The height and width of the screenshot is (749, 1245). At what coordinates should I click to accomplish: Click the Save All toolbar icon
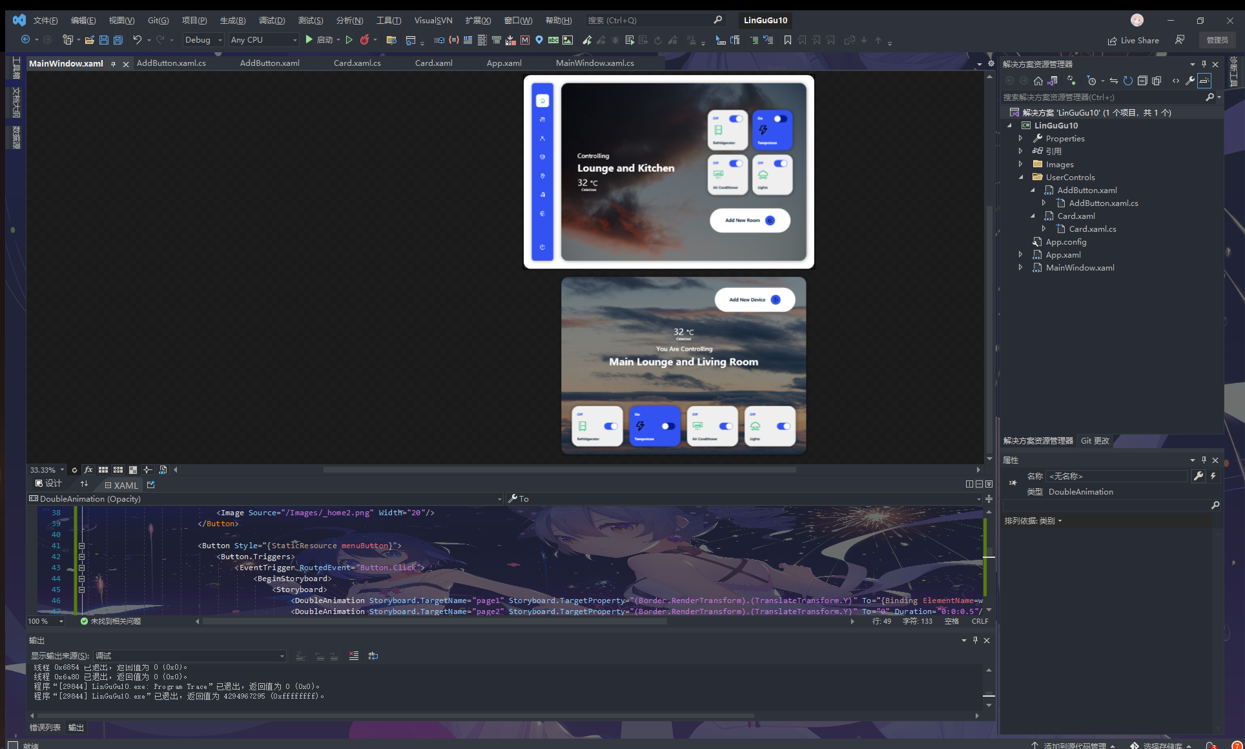click(x=118, y=40)
